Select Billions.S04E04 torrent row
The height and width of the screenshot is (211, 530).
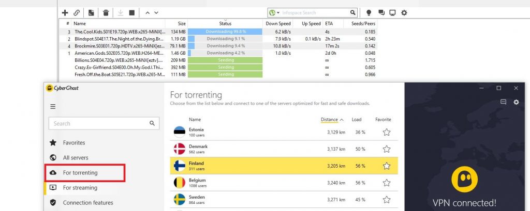(218, 60)
